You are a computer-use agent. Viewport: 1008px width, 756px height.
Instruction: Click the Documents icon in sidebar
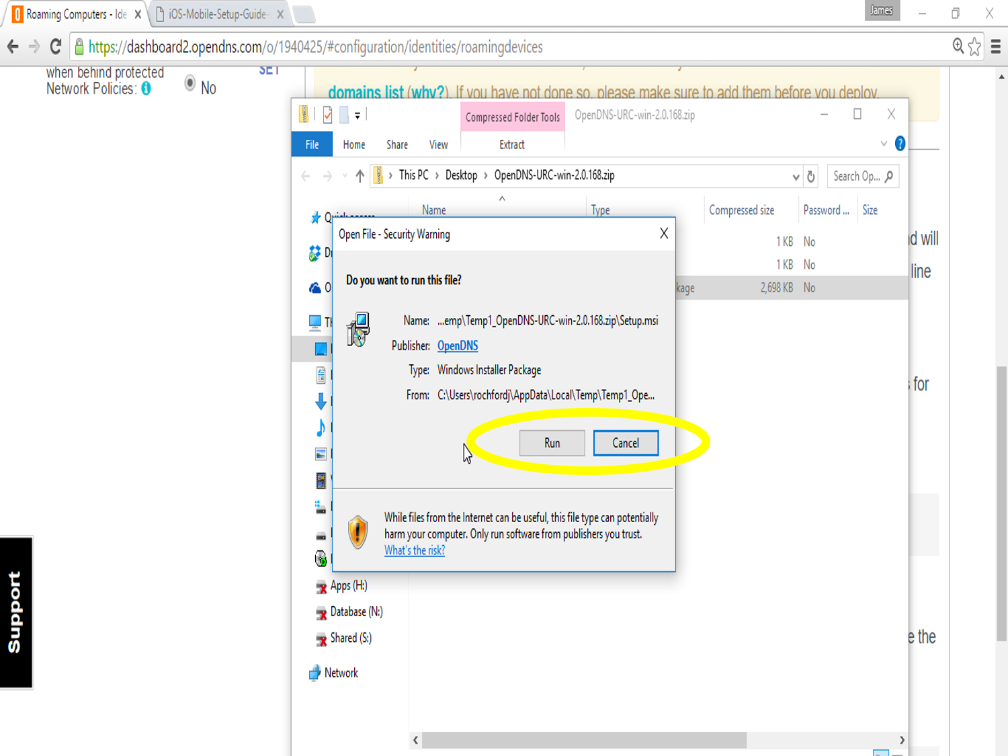tap(321, 375)
